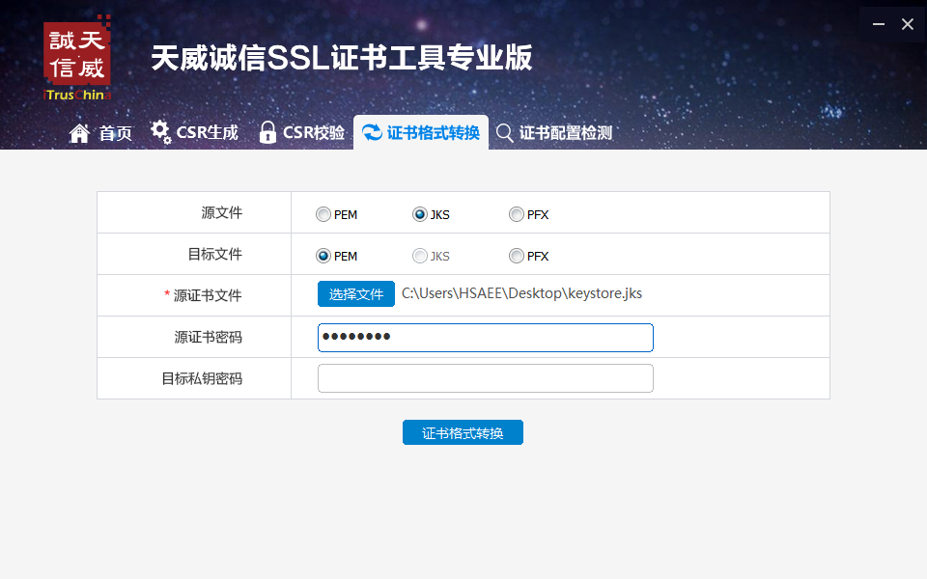Click the gear icon for CSR生成

160,132
